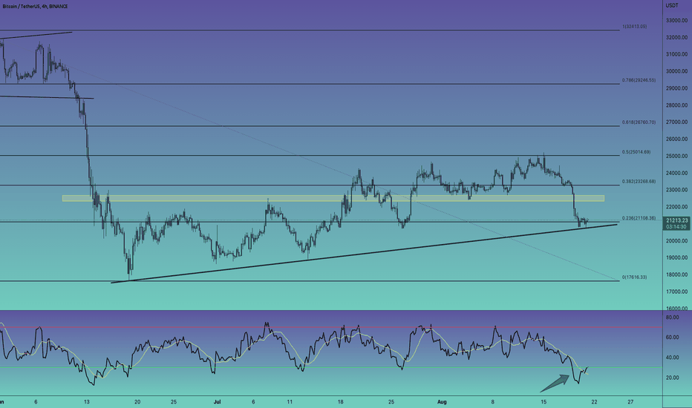692x408 pixels.
Task: Click the 60.00 level on RSI scale
Action: click(672, 338)
